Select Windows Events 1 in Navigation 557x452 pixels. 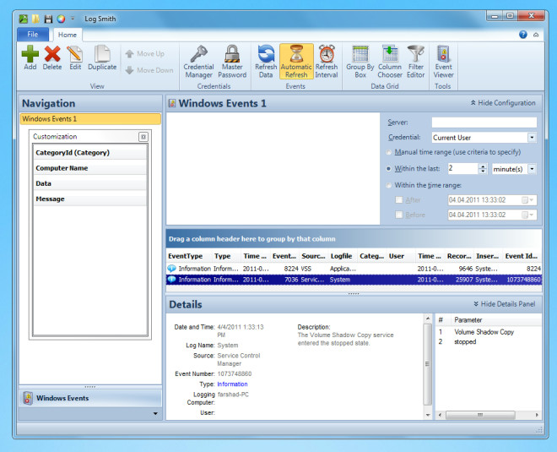90,119
